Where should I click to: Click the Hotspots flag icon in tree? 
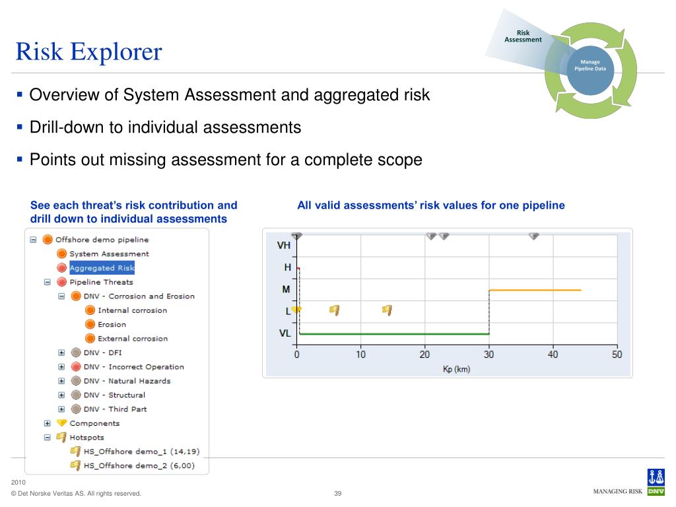(x=61, y=438)
